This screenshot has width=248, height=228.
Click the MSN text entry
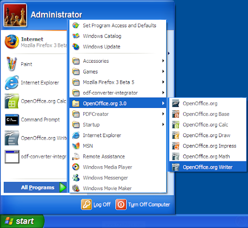[x=88, y=146]
